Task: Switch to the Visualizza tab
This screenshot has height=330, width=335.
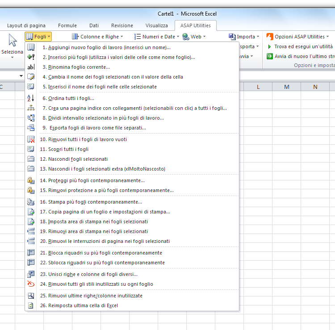Action: pos(157,25)
